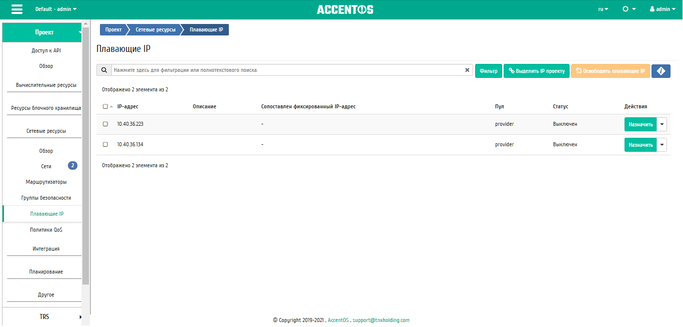Viewport: 683px width, 327px height.
Task: Click the search magnifier icon
Action: click(104, 70)
